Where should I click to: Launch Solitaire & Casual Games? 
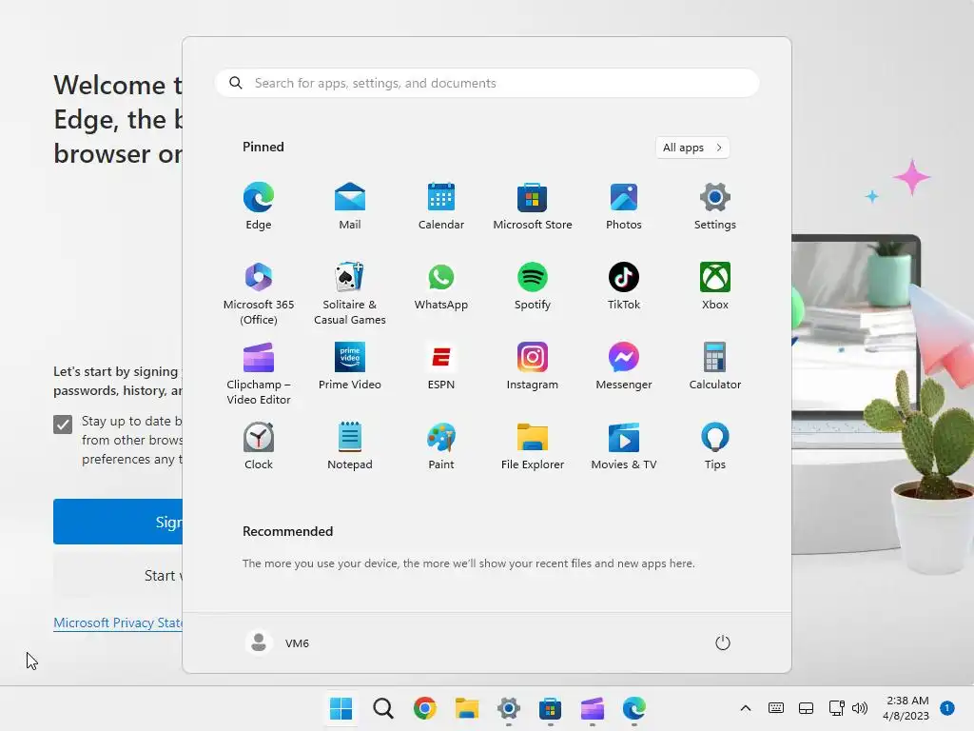click(350, 293)
